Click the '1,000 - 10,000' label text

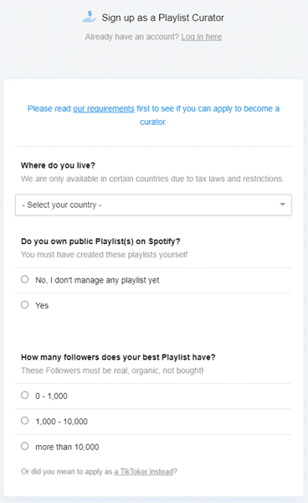(61, 422)
